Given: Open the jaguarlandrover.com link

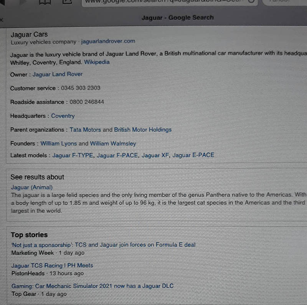Looking at the screenshot, I should click(108, 41).
